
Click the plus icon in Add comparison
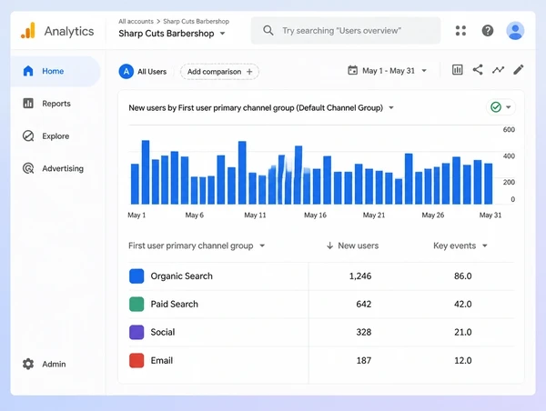coord(249,72)
